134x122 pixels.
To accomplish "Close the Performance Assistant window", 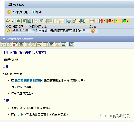I will coord(71,45).
